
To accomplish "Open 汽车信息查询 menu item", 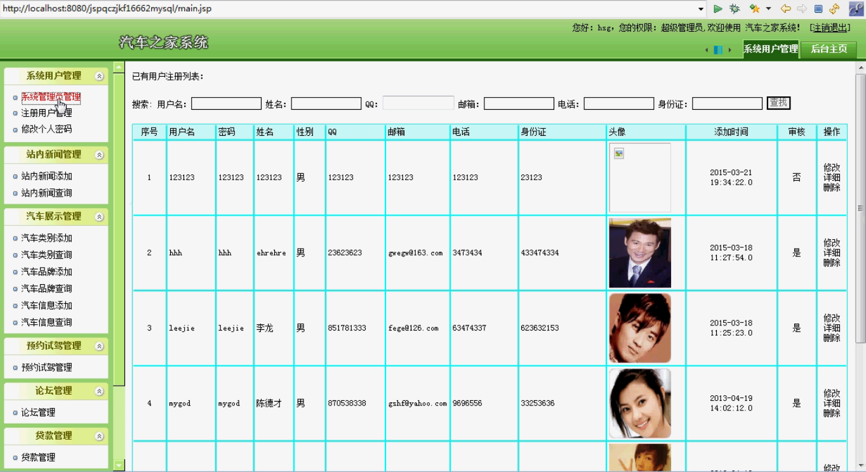I will (46, 322).
